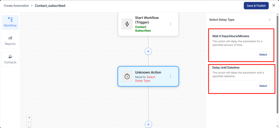279x128 pixels.
Task: Click the Contact_subscribed automation name
Action: click(50, 5)
